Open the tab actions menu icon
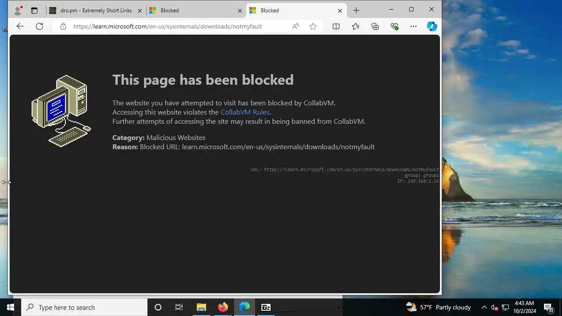The image size is (562, 316). tap(34, 11)
